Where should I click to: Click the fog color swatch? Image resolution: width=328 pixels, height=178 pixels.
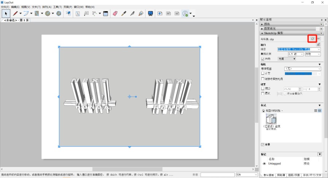[x=280, y=94]
